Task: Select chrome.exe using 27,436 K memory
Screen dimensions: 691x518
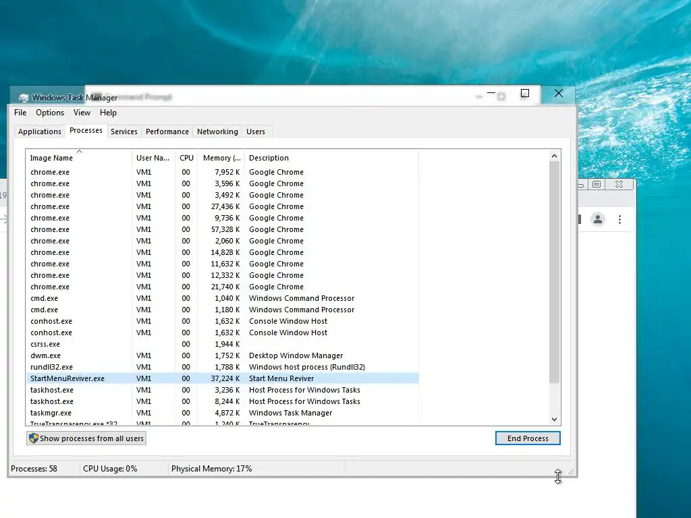Action: pos(222,206)
